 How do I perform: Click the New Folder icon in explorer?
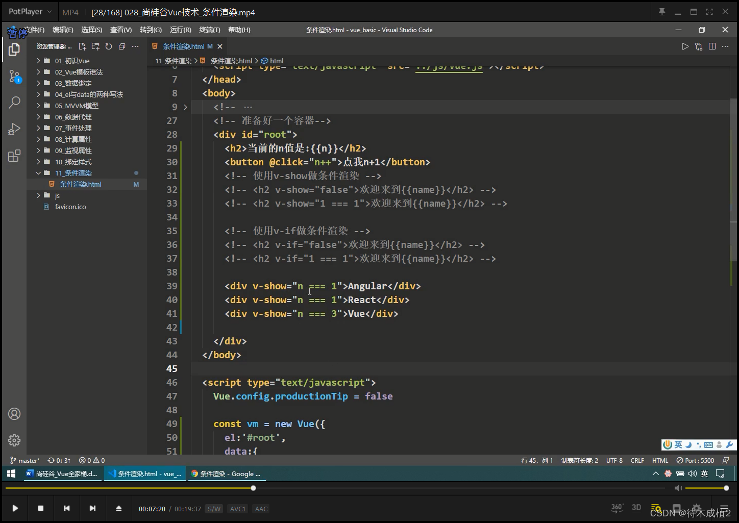click(95, 46)
